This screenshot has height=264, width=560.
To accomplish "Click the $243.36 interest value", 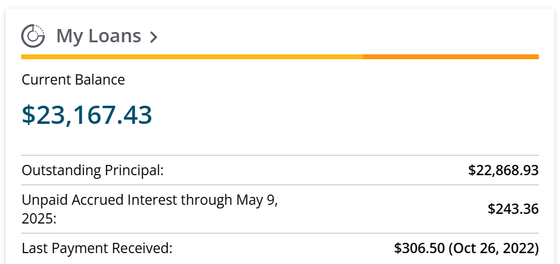I will click(x=513, y=209).
